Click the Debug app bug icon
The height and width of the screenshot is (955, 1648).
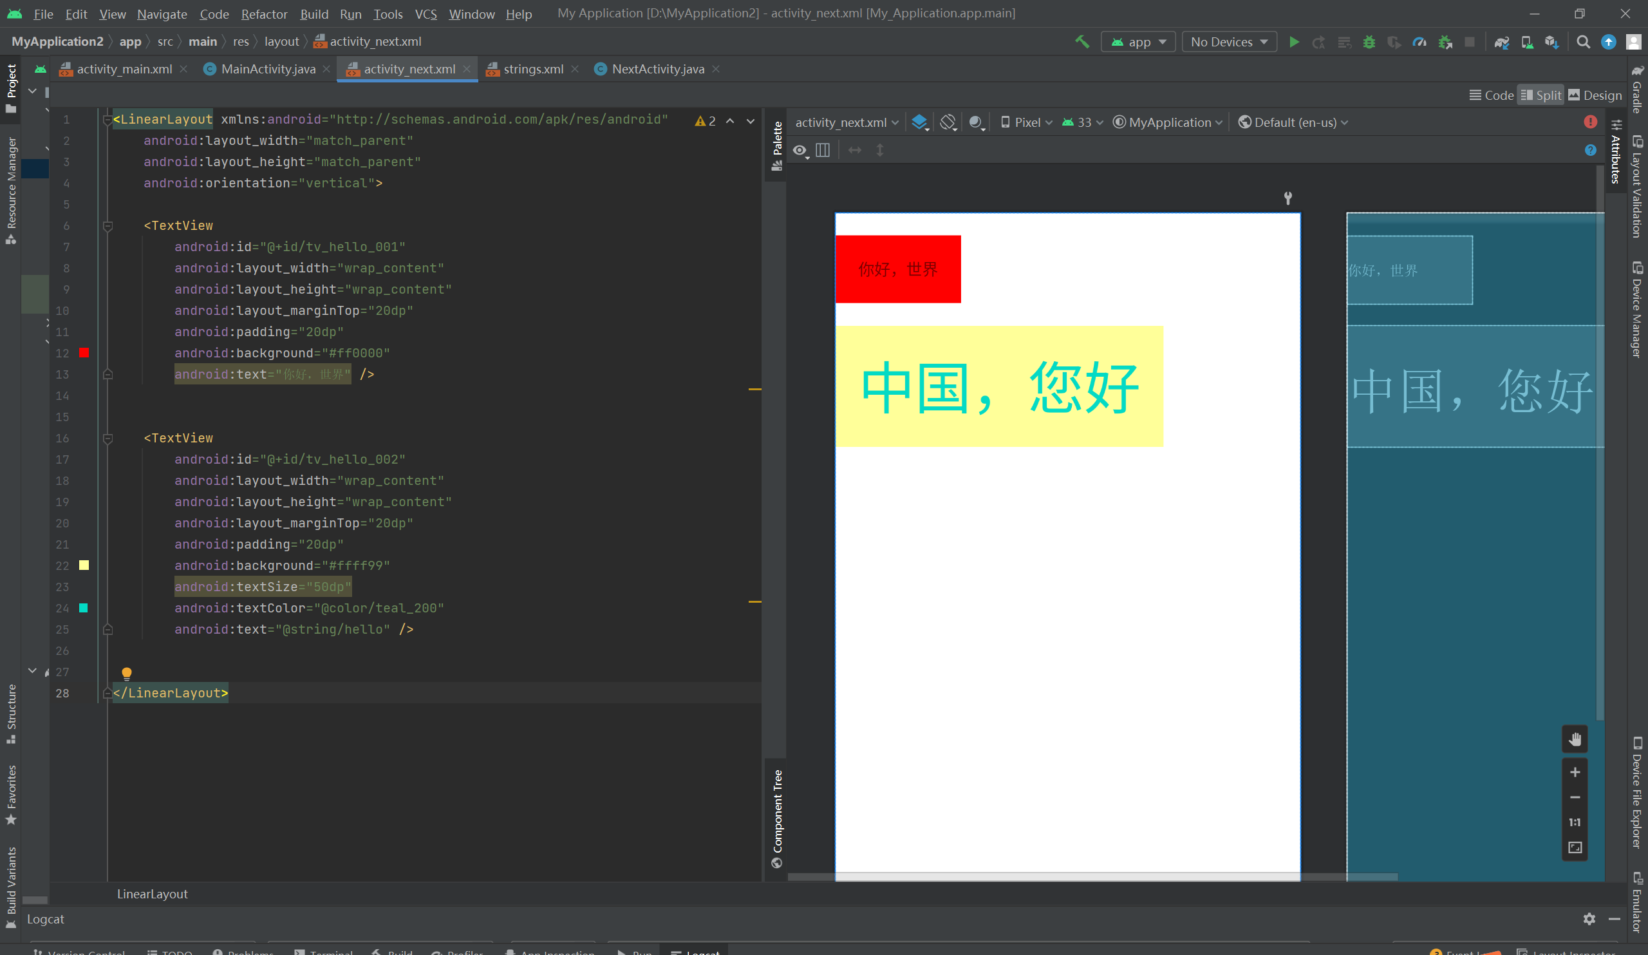click(1369, 42)
